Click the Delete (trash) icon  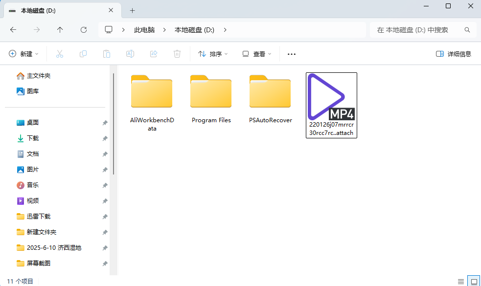177,54
